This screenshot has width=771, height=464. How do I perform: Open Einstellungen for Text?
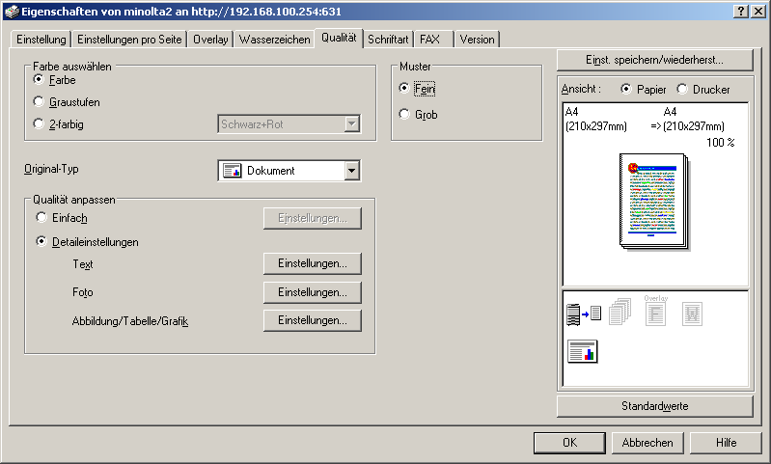(312, 263)
